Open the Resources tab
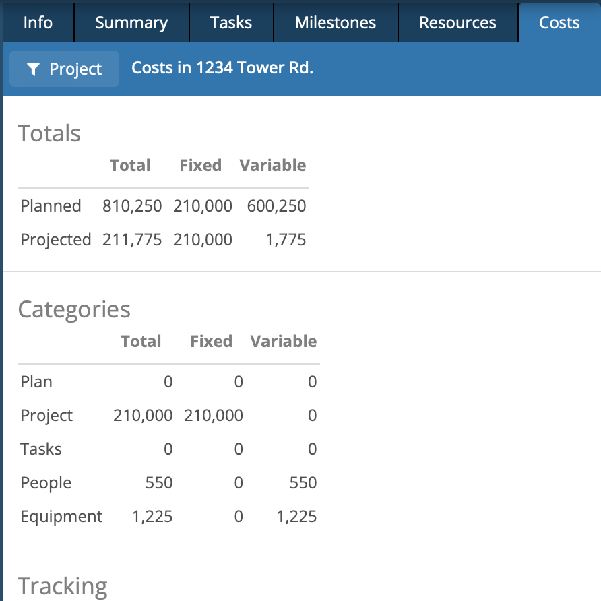 [457, 22]
